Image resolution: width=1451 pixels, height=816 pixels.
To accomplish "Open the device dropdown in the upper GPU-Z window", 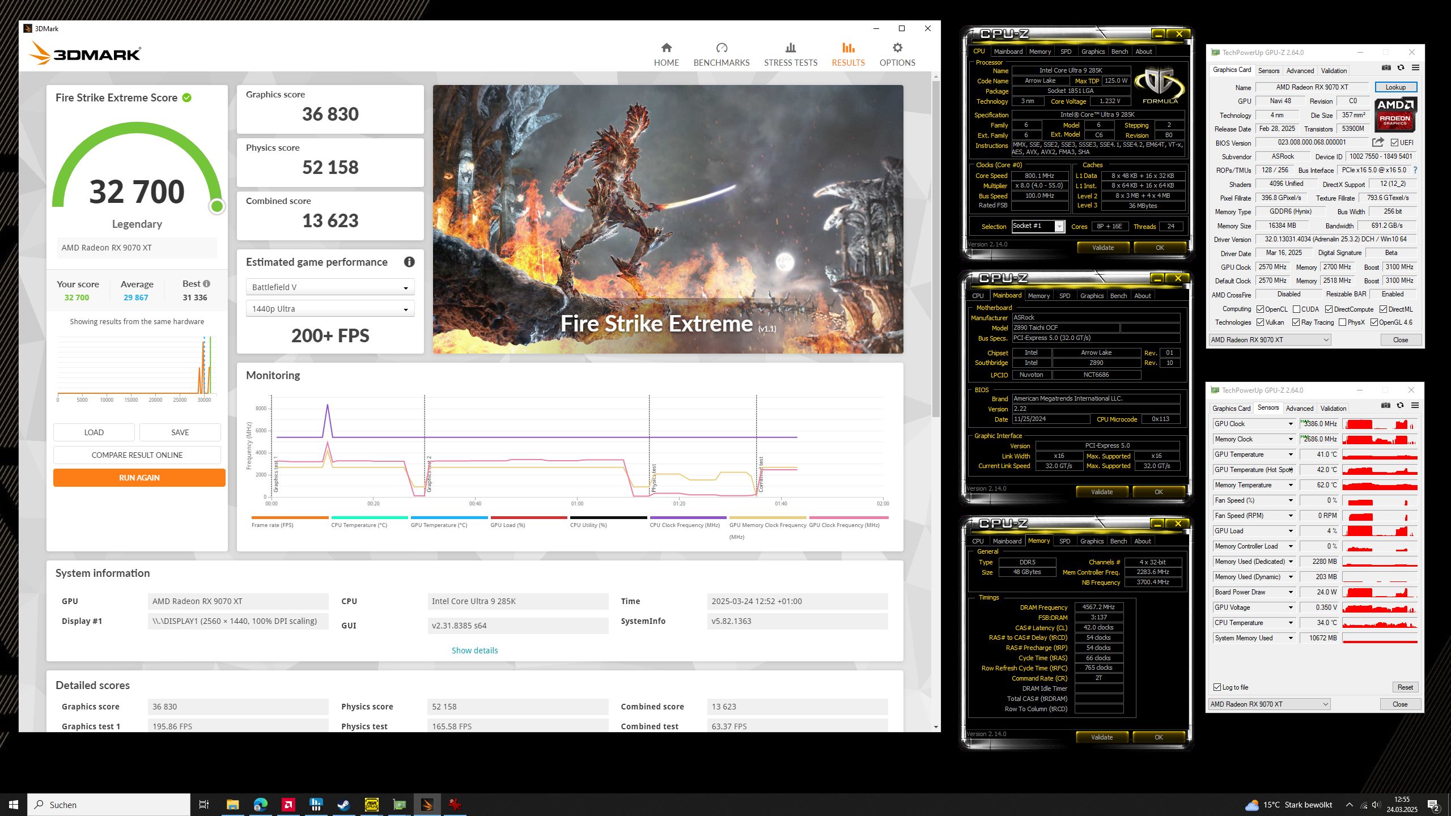I will click(x=1270, y=340).
